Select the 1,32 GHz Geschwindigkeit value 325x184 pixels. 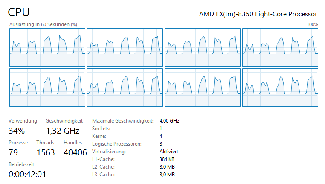coord(63,131)
